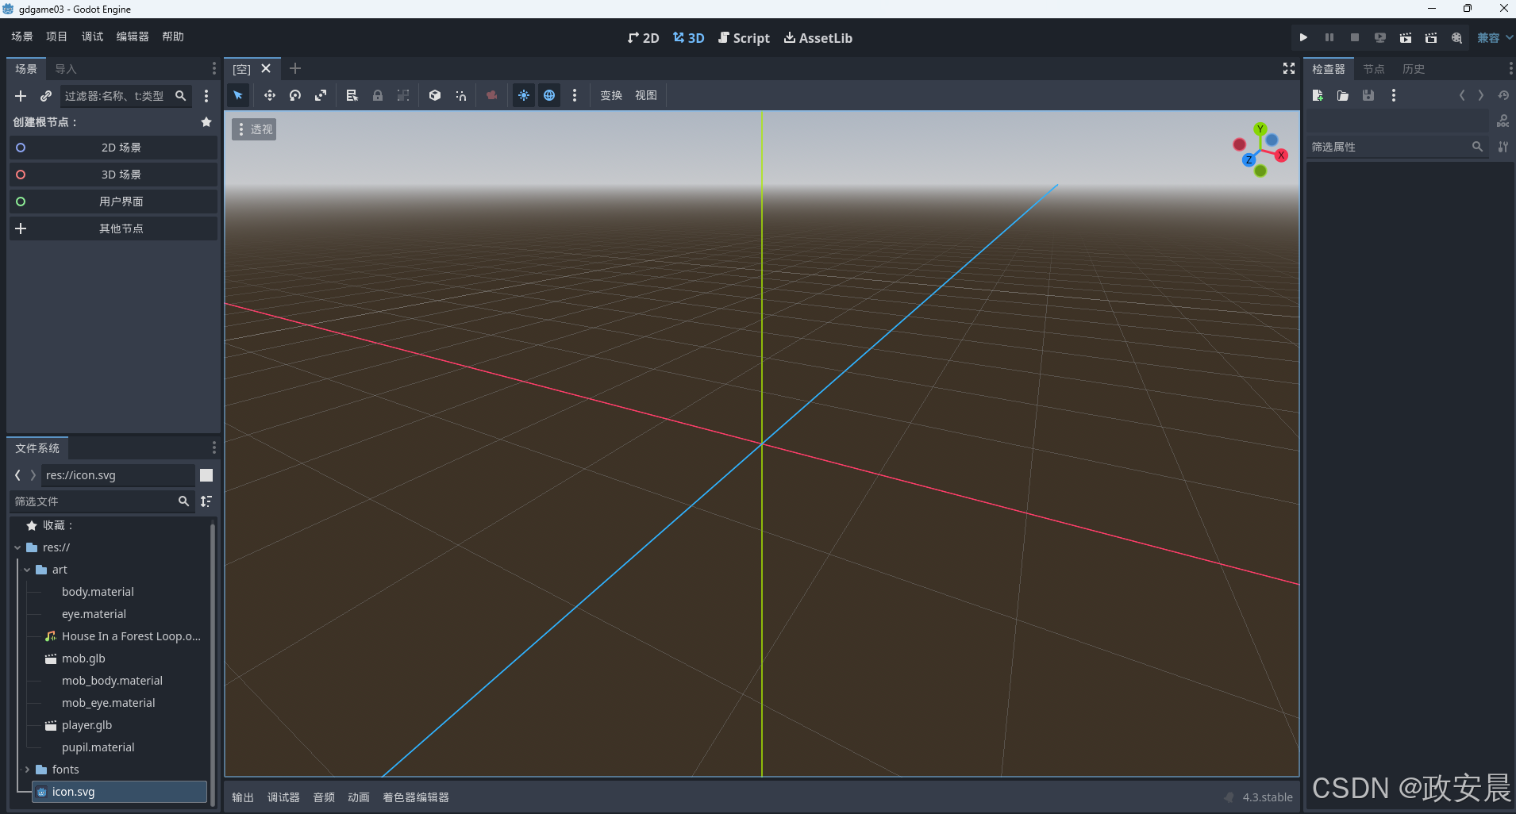Open inspector property tools settings icon
The height and width of the screenshot is (814, 1516).
click(1503, 147)
